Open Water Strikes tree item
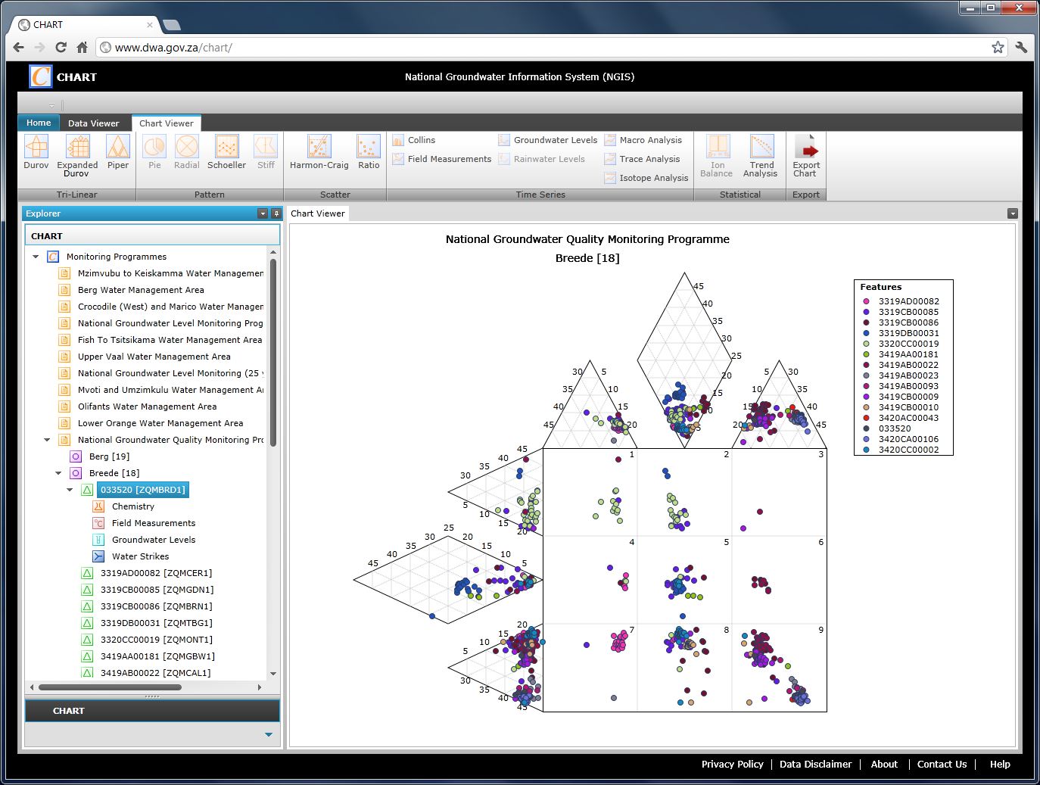Screen dimensions: 1040x785 point(141,556)
